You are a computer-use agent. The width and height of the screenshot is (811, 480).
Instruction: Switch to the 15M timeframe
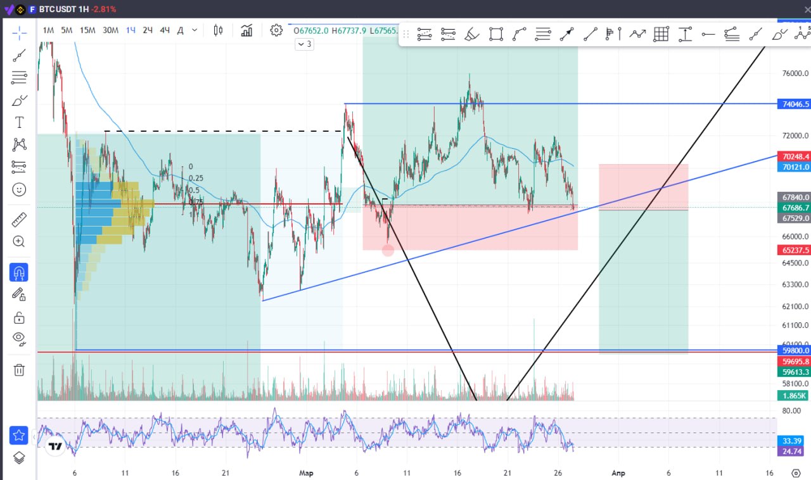(87, 30)
